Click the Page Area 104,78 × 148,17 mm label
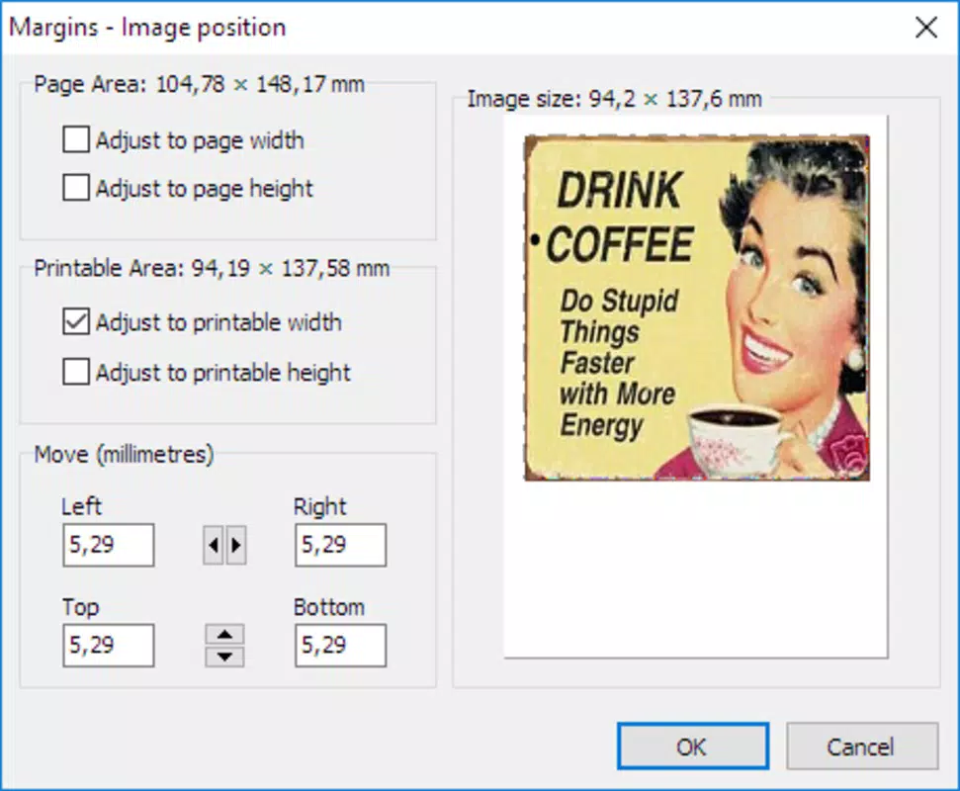This screenshot has height=791, width=960. (x=199, y=84)
